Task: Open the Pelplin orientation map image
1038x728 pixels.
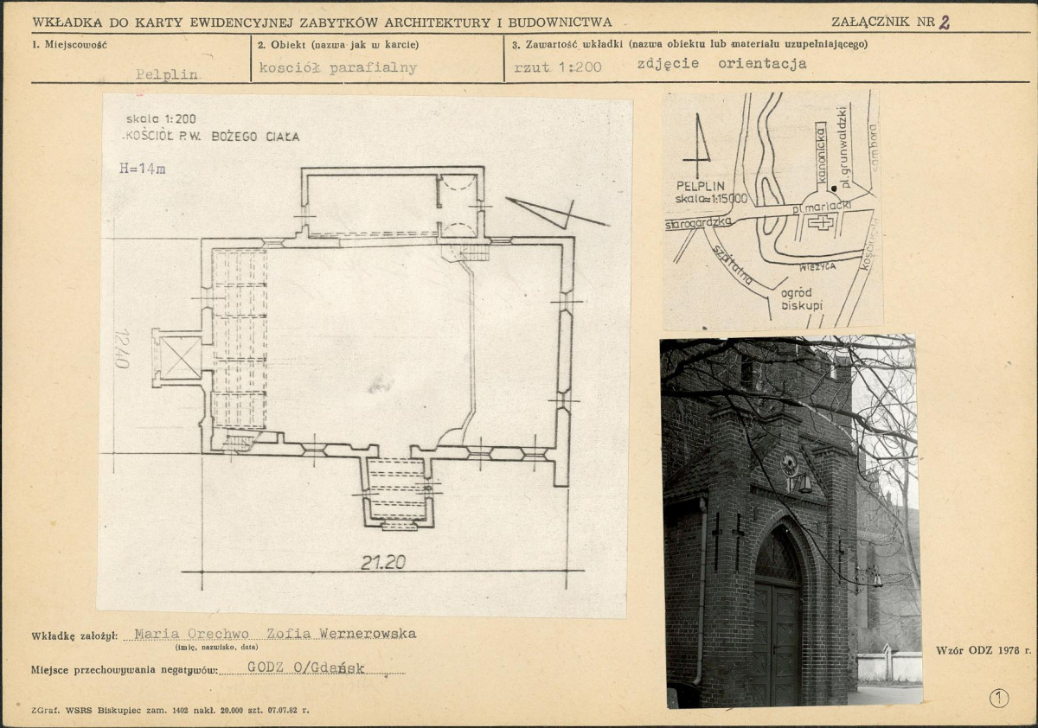Action: 772,209
